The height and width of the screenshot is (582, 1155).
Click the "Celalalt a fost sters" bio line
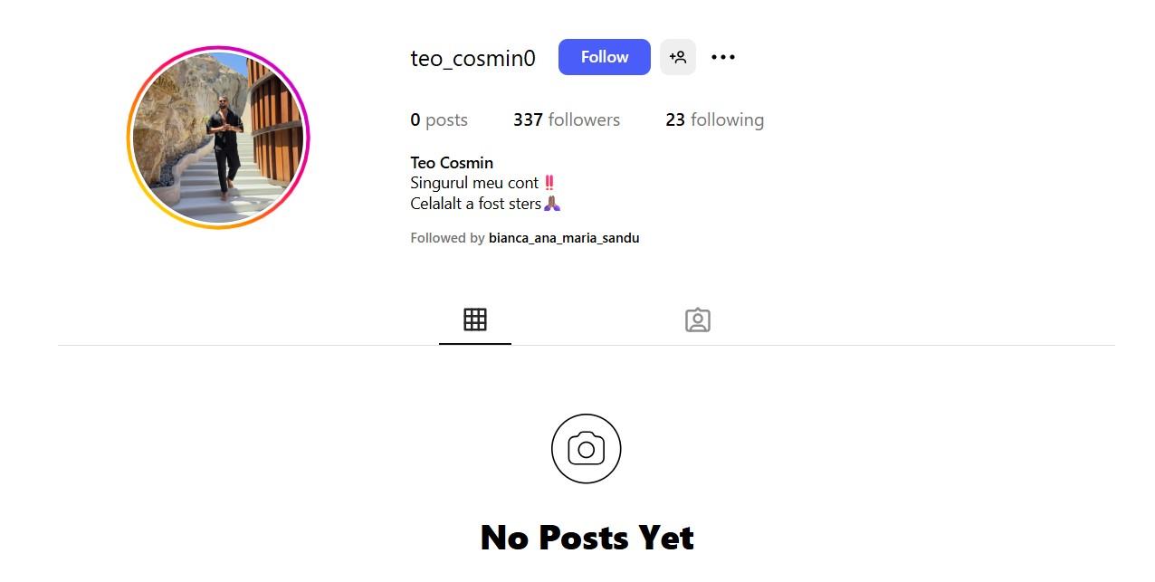click(x=475, y=204)
